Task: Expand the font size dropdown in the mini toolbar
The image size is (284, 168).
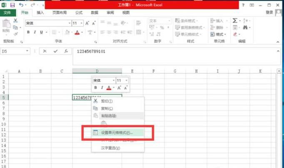Action: (127, 80)
